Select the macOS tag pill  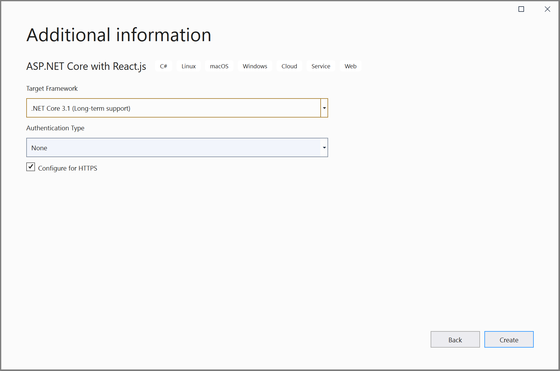(x=219, y=66)
